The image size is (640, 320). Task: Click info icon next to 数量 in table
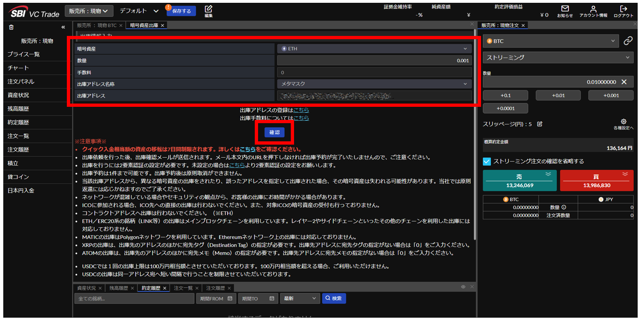click(564, 207)
